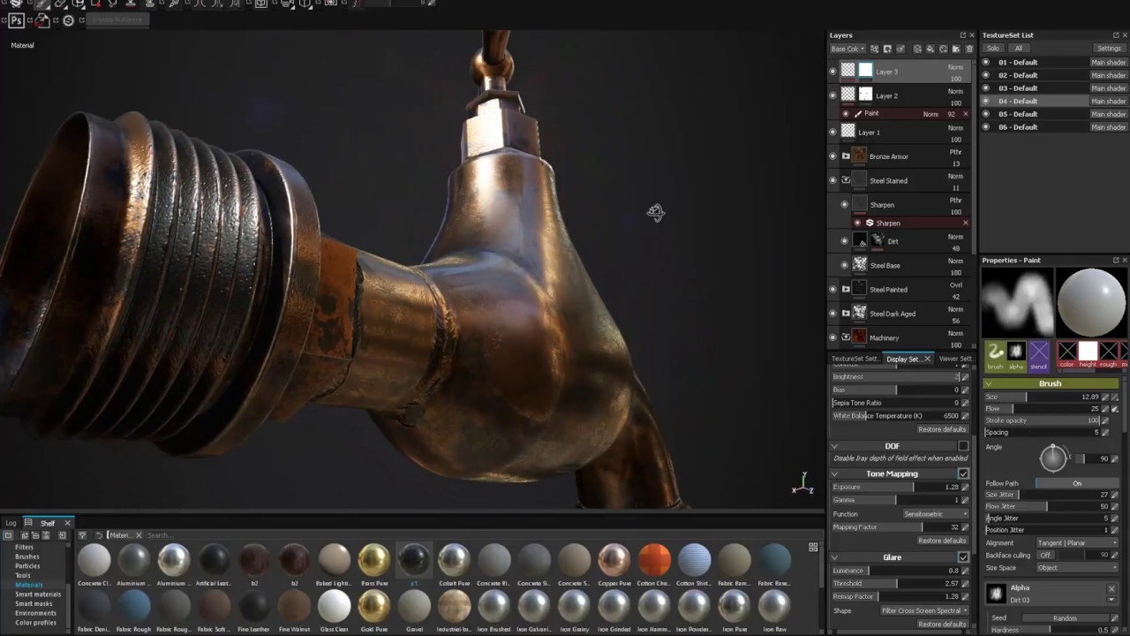This screenshot has height=636, width=1130.
Task: Enable the DOF checkbox
Action: [x=963, y=446]
